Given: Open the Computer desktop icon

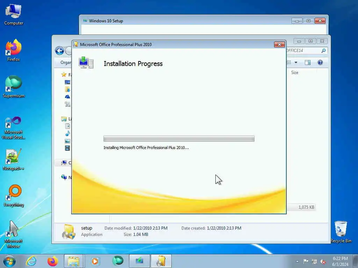Looking at the screenshot, I should (14, 15).
